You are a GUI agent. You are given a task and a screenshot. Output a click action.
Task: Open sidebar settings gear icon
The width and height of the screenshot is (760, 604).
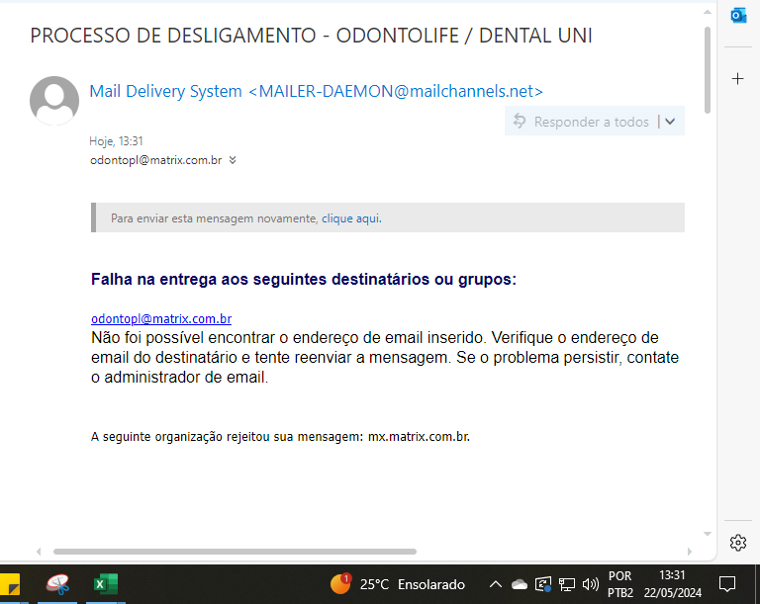pyautogui.click(x=737, y=543)
